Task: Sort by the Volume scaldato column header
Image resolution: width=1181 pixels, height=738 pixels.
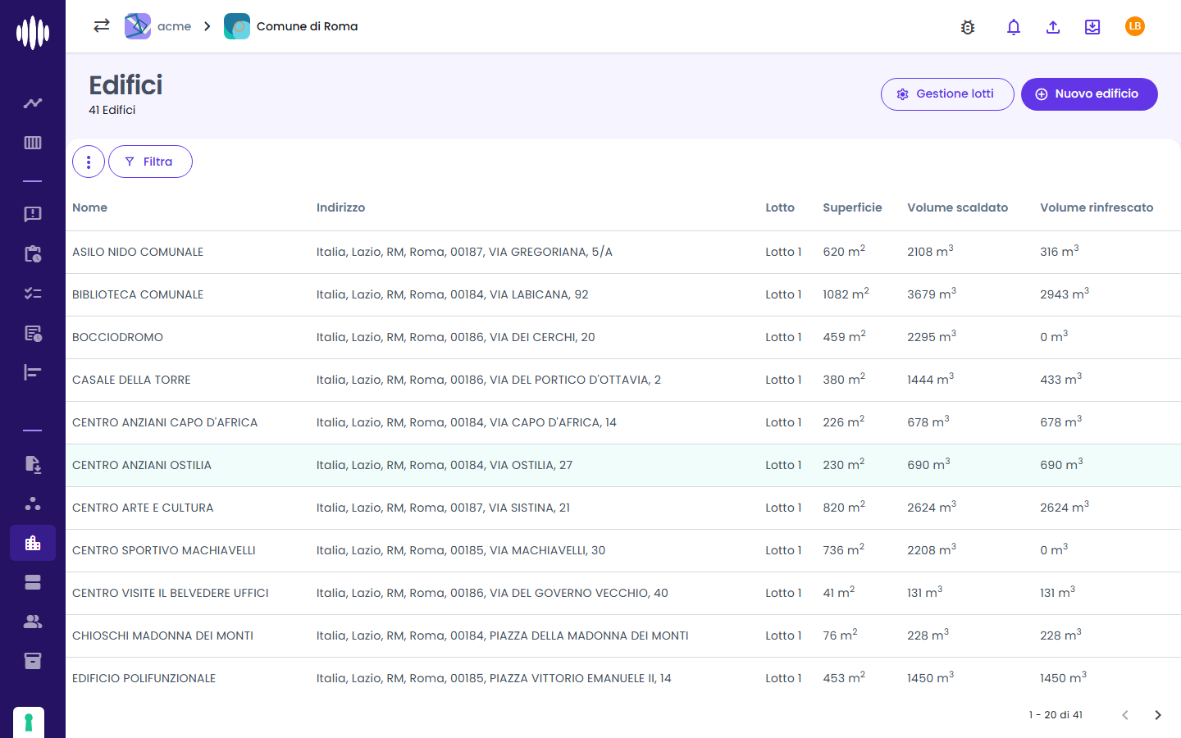Action: click(x=958, y=207)
